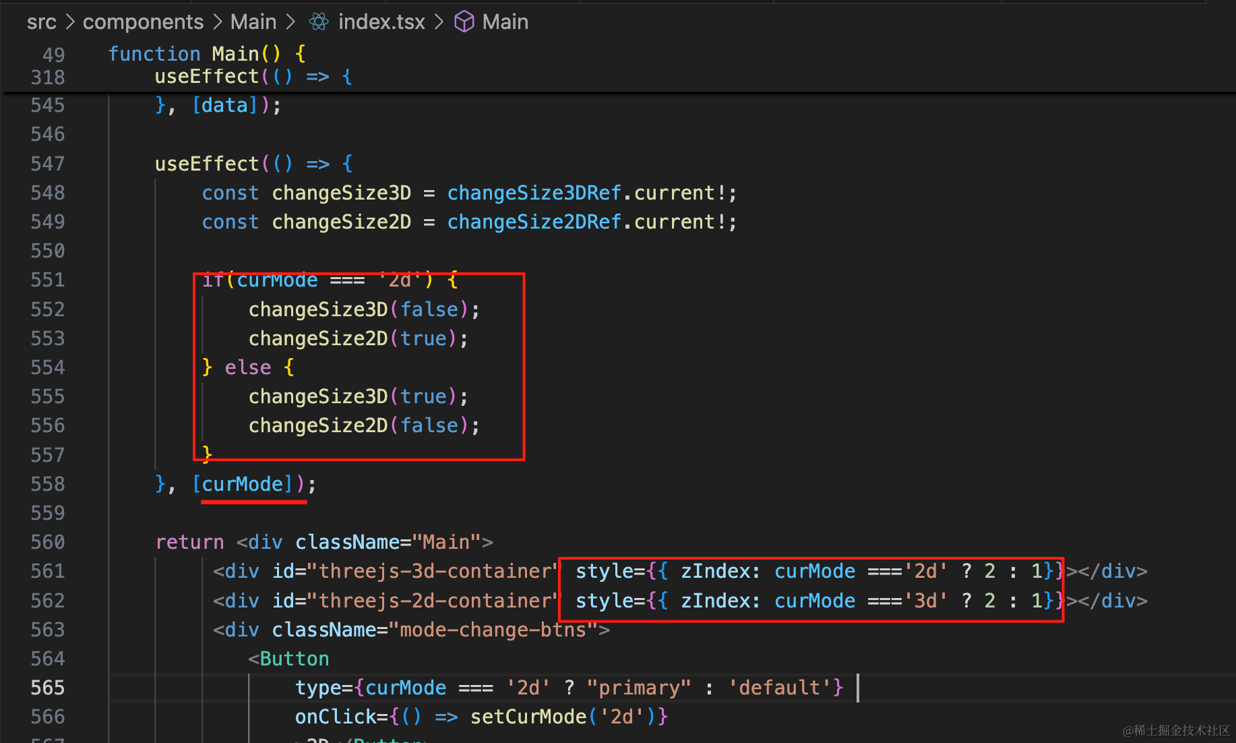Click line number 558
Screen dimensions: 1236x743
pyautogui.click(x=48, y=484)
